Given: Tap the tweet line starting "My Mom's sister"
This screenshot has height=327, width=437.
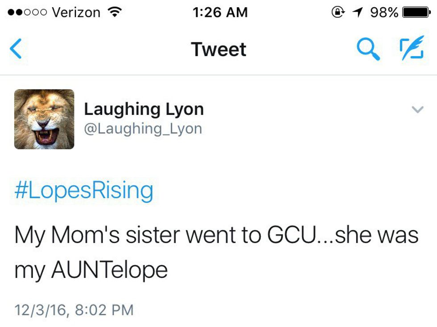Looking at the screenshot, I should click(x=216, y=235).
